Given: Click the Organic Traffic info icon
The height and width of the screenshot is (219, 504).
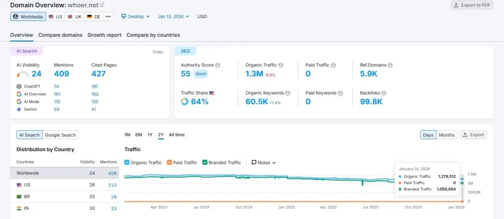Looking at the screenshot, I should click(281, 65).
